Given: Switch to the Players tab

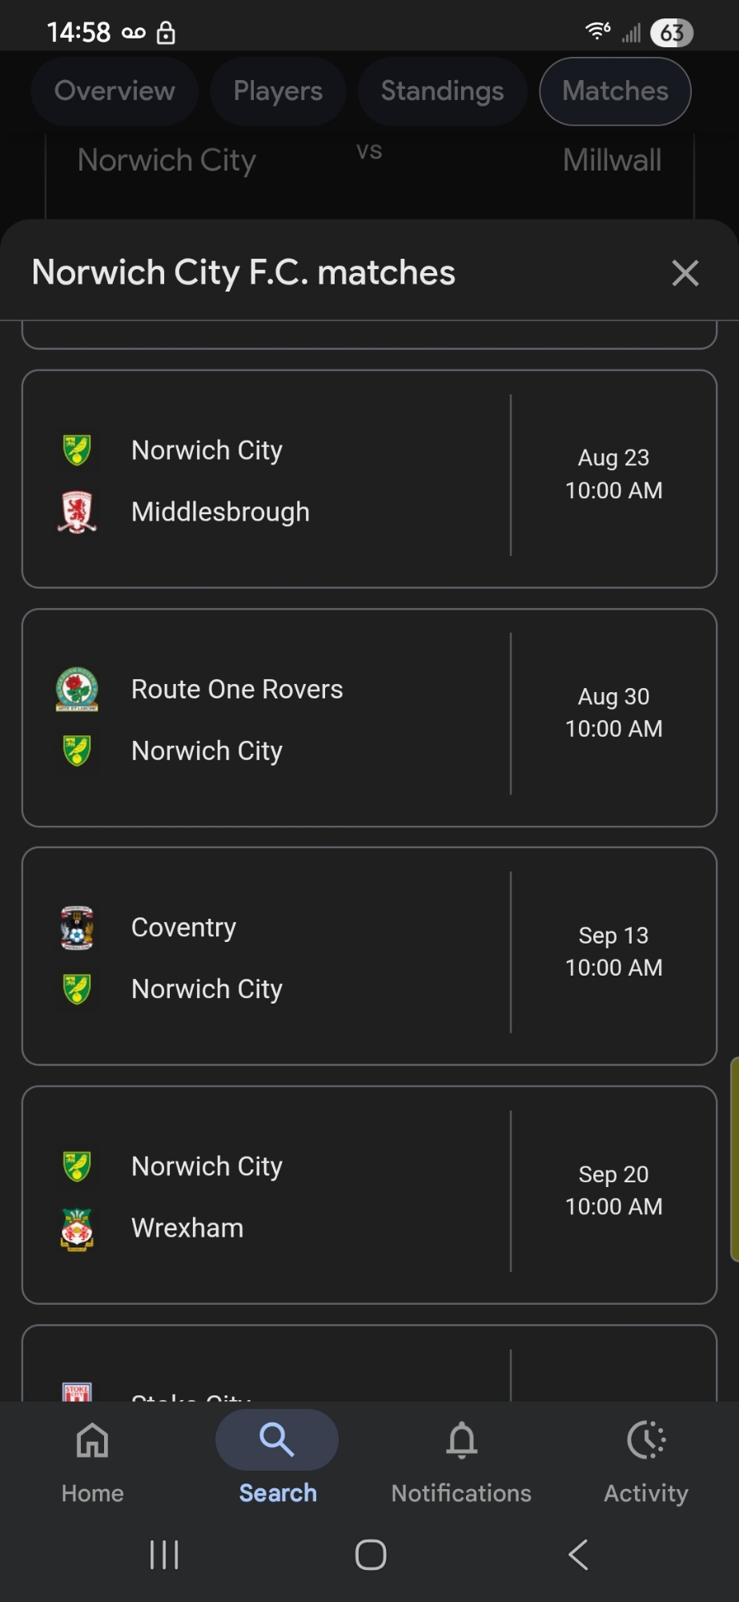Looking at the screenshot, I should (x=278, y=91).
